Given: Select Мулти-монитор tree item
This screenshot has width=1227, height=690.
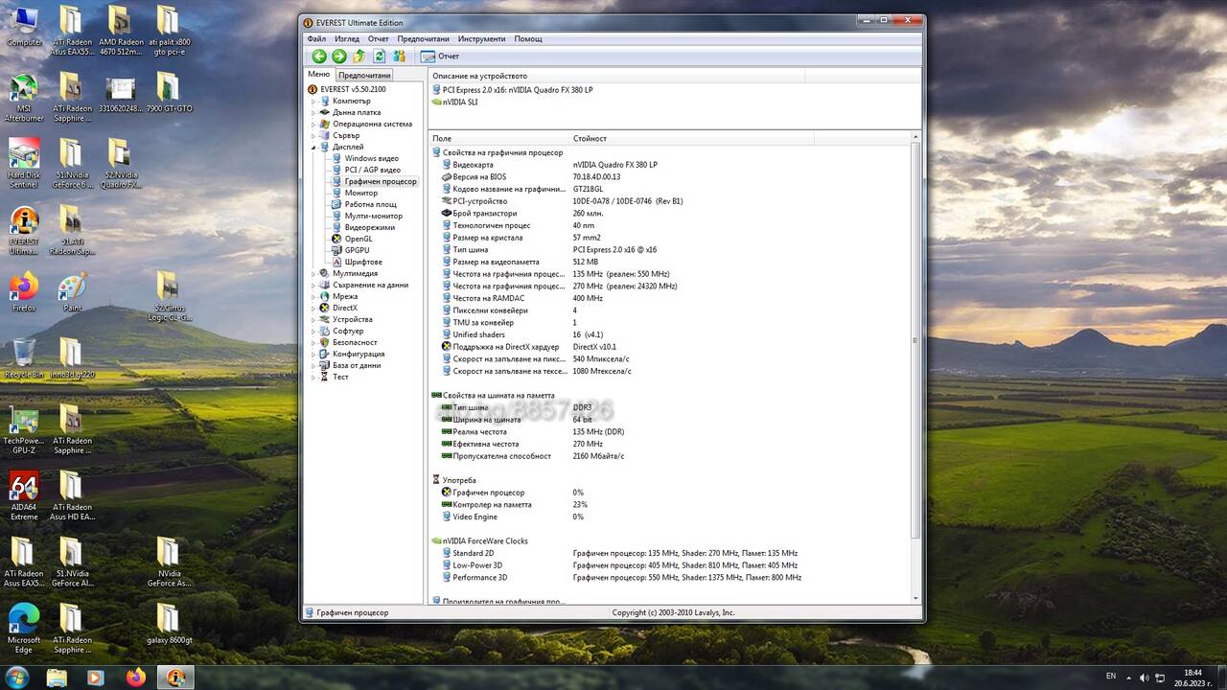Looking at the screenshot, I should (x=373, y=216).
